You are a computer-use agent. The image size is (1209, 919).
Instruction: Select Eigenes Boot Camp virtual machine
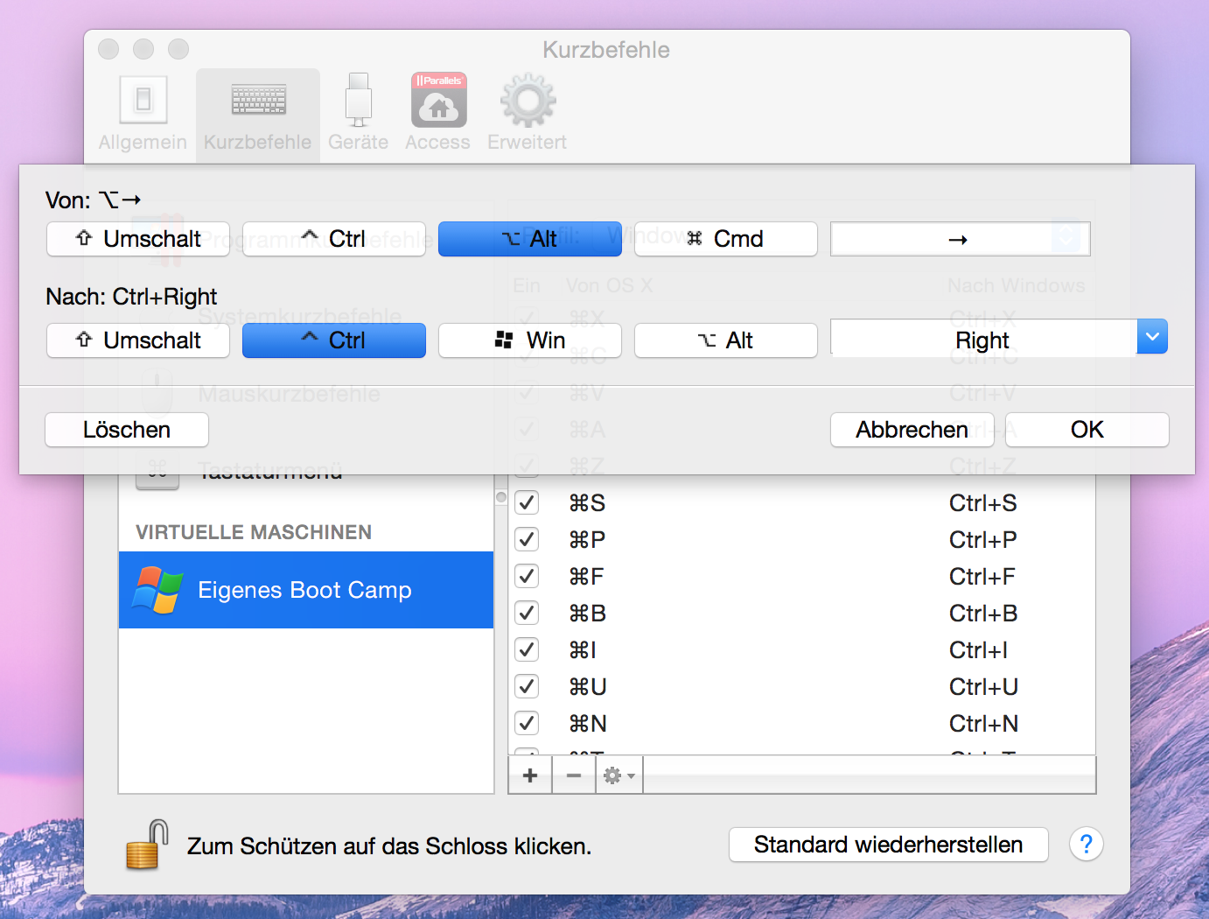coord(305,590)
